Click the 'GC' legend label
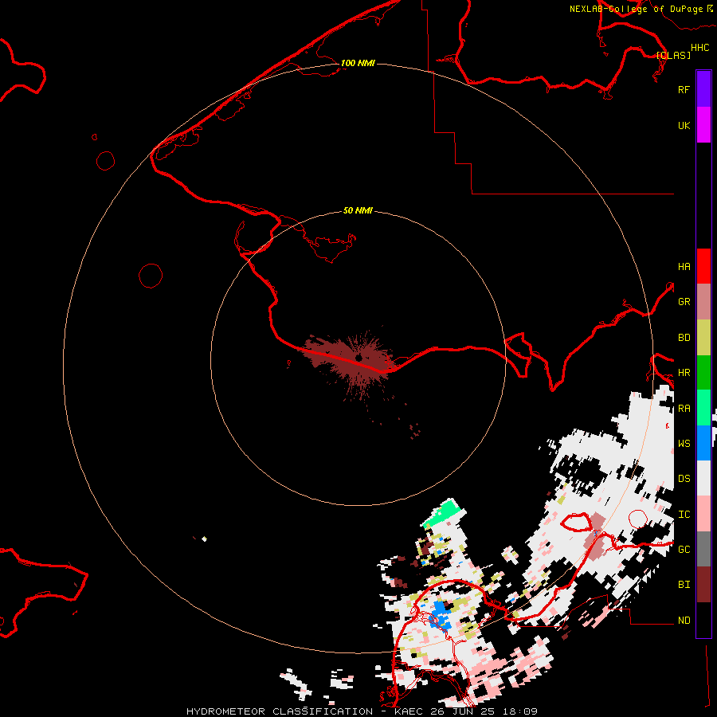Screen dimensions: 717x717 tap(684, 550)
